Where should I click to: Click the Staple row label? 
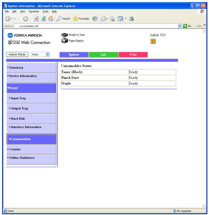[66, 83]
